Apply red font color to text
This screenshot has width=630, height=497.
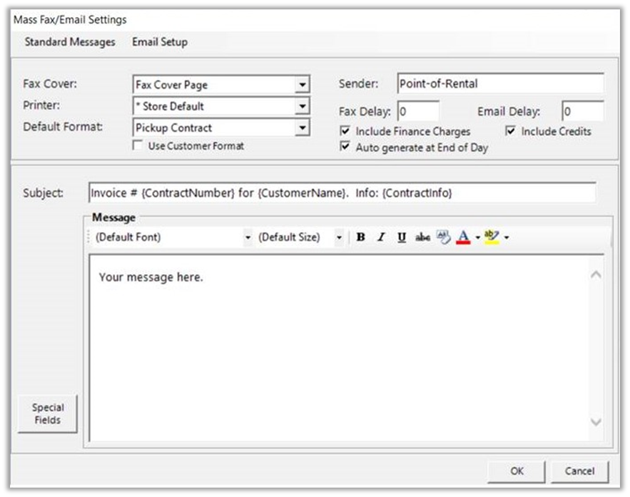point(463,237)
